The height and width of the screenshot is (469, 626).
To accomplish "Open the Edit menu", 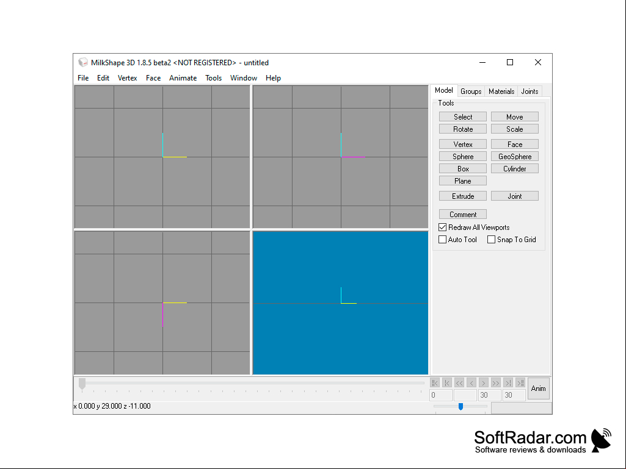I will click(103, 78).
